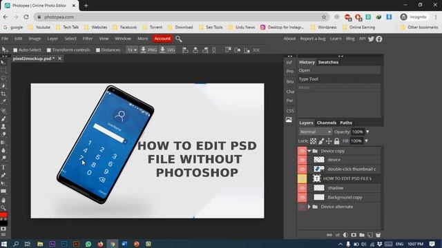
Task: Select the Gradient tool
Action: pyautogui.click(x=3, y=143)
